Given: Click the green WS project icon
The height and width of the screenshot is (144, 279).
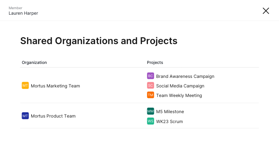Looking at the screenshot, I should pyautogui.click(x=151, y=121).
